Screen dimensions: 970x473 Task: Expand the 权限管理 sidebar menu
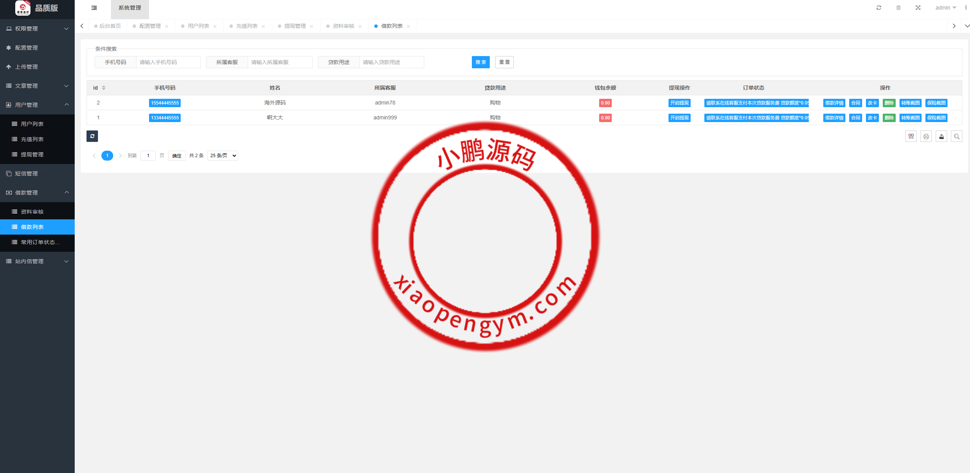(x=37, y=29)
